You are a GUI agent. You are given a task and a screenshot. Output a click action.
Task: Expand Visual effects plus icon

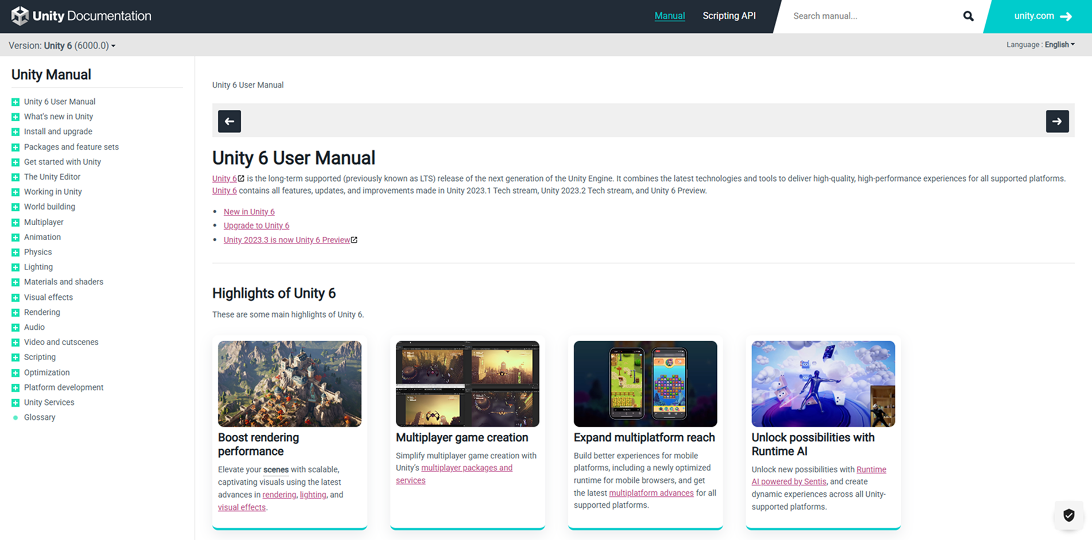pyautogui.click(x=16, y=298)
